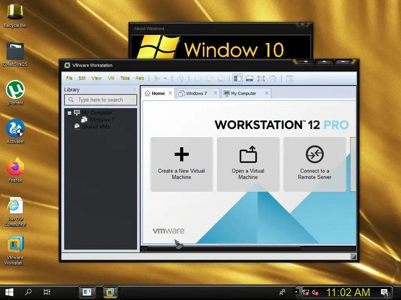Open the Windows Start menu
Viewport: 401px width, 300px height.
click(x=9, y=292)
